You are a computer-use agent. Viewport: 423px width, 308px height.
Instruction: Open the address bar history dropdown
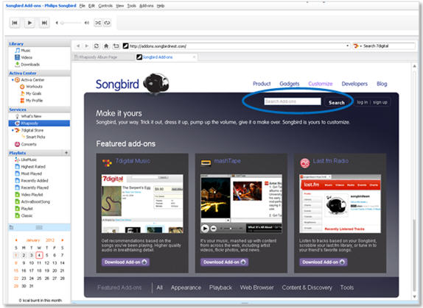(348, 46)
